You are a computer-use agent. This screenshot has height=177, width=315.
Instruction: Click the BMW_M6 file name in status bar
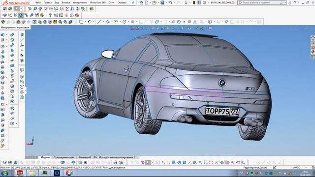63,168
